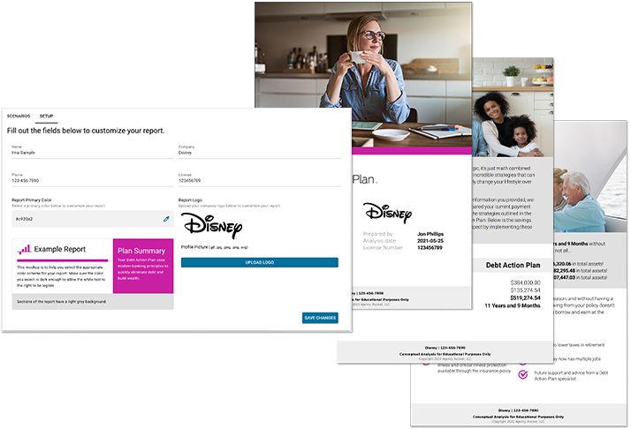Select the Setup tab
This screenshot has width=631, height=429.
coord(46,116)
